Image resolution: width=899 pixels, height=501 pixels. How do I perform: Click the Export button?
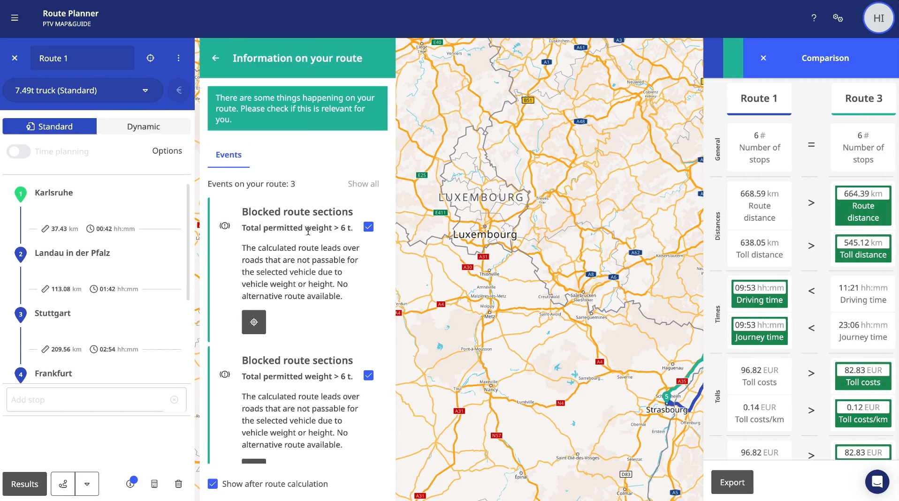[731, 482]
